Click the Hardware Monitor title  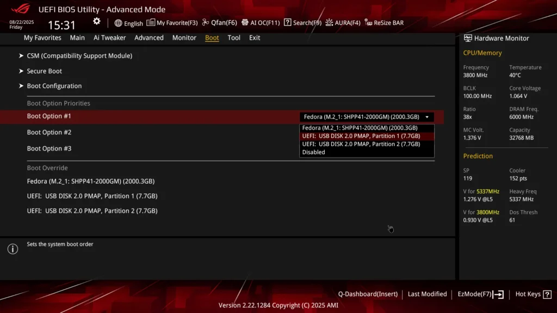[x=502, y=39]
